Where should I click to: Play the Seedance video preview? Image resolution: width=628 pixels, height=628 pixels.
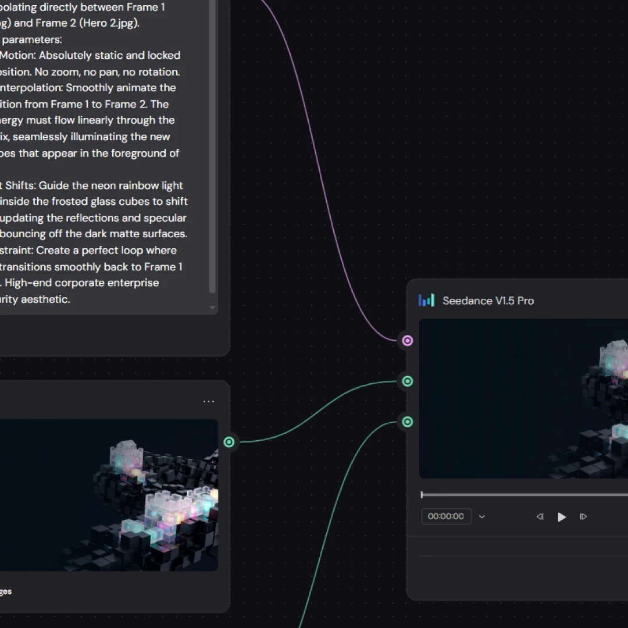[x=562, y=517]
